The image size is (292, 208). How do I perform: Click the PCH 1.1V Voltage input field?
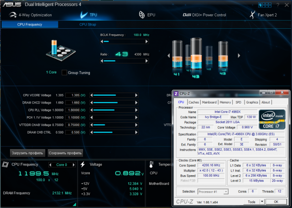click(73, 118)
